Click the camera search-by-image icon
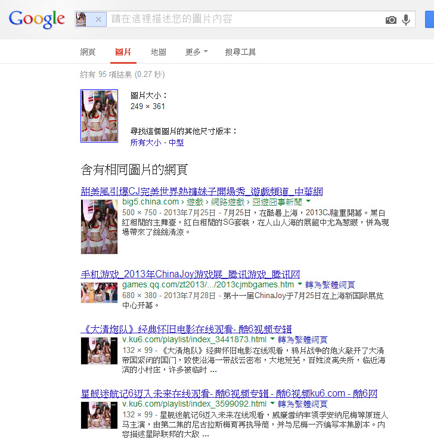 [391, 20]
